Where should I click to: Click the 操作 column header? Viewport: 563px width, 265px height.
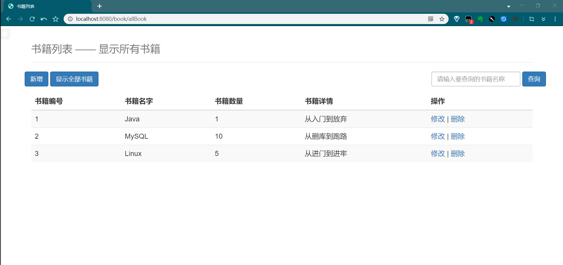(x=438, y=101)
